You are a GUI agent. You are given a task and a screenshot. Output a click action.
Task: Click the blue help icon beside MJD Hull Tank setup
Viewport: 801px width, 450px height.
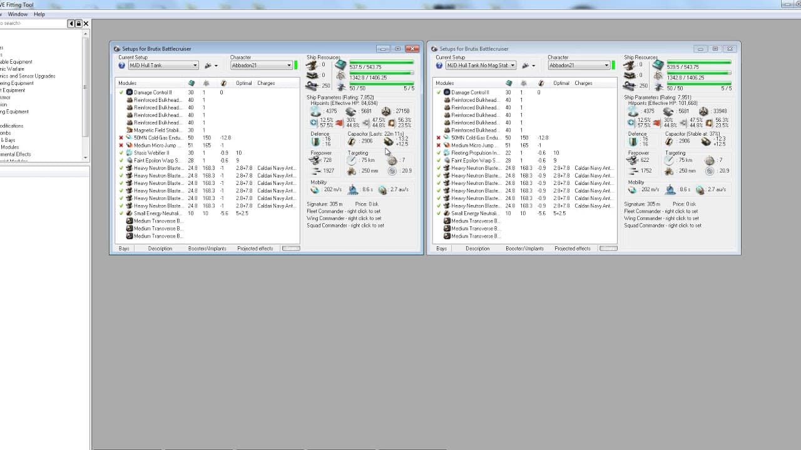[122, 65]
